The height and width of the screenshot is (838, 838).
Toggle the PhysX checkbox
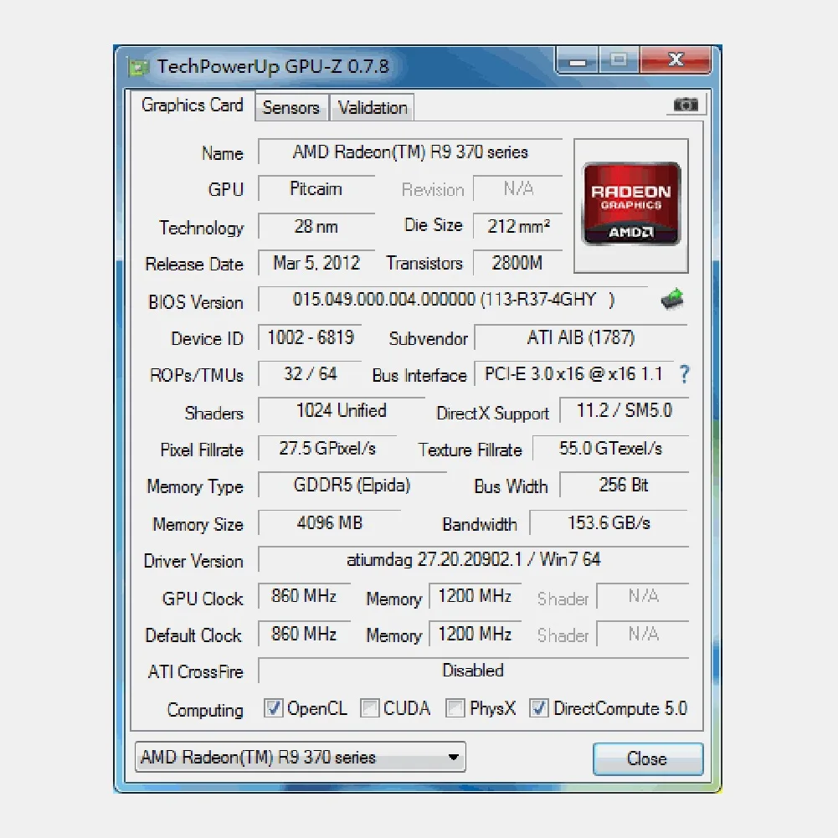pos(455,708)
